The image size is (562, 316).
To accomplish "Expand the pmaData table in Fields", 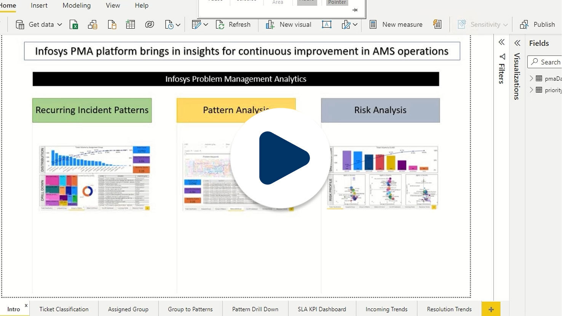I will (532, 78).
